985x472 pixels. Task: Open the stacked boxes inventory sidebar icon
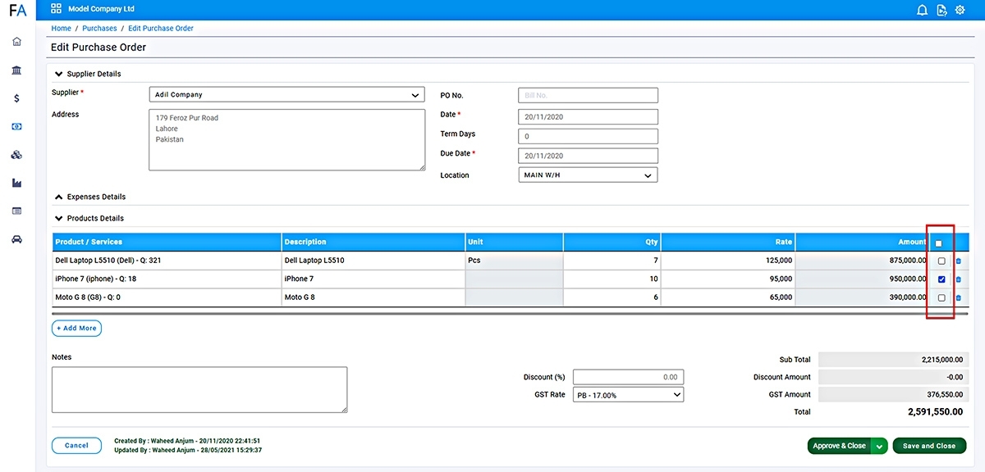click(x=17, y=155)
